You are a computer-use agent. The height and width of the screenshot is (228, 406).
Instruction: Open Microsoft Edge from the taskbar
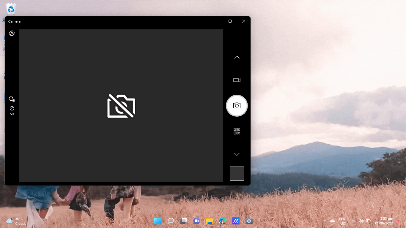click(x=223, y=221)
